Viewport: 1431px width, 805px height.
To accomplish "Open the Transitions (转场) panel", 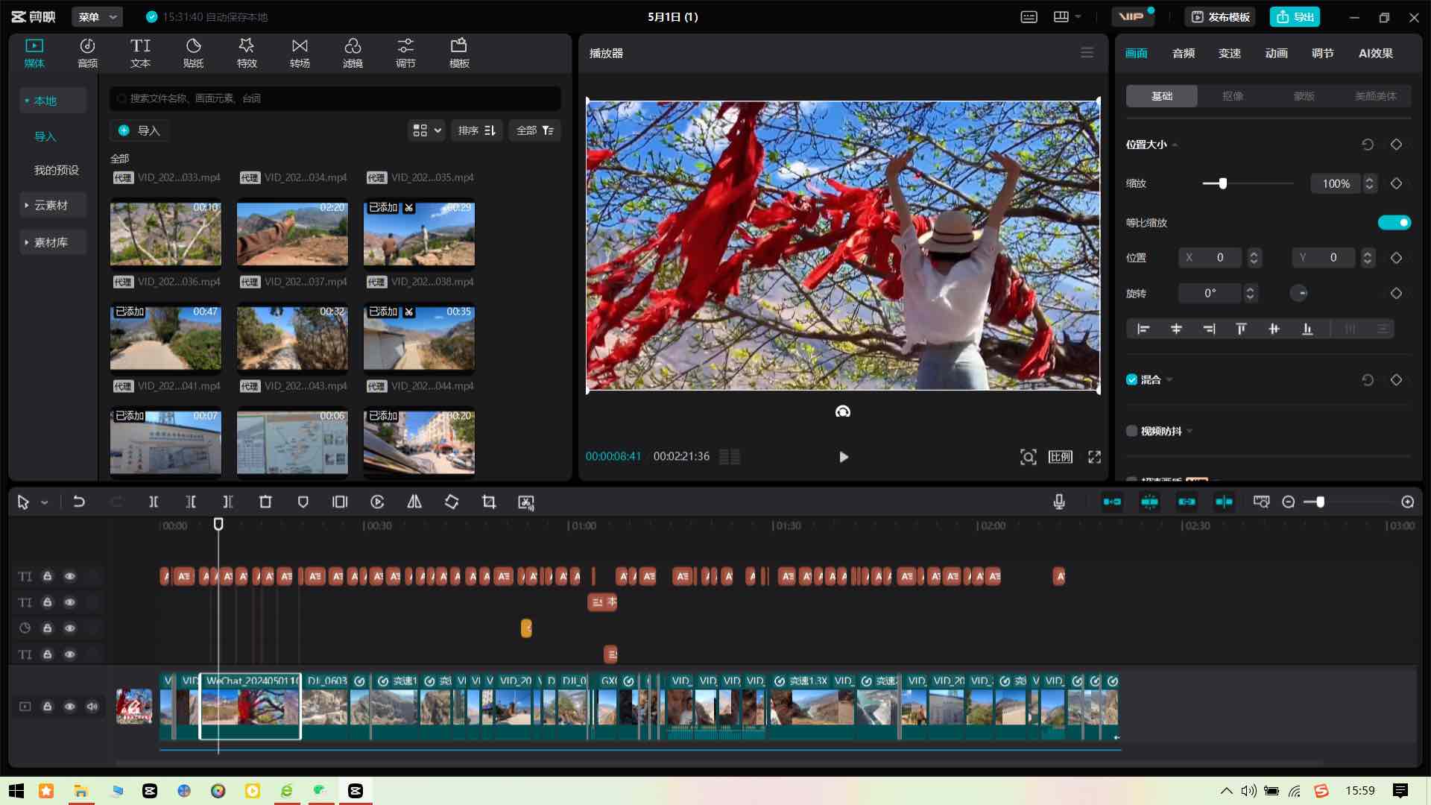I will pos(300,53).
